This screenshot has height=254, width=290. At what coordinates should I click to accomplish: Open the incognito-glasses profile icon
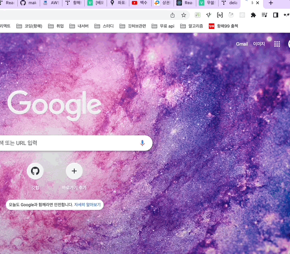pyautogui.click(x=287, y=15)
